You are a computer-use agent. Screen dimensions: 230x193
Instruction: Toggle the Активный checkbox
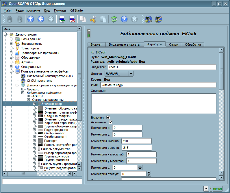point(110,122)
